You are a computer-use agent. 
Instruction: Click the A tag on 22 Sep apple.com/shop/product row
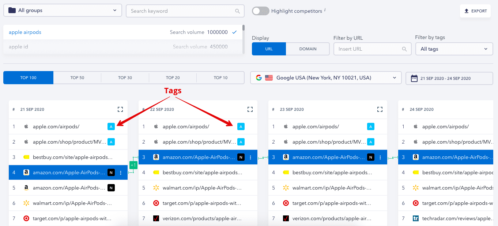tap(241, 142)
